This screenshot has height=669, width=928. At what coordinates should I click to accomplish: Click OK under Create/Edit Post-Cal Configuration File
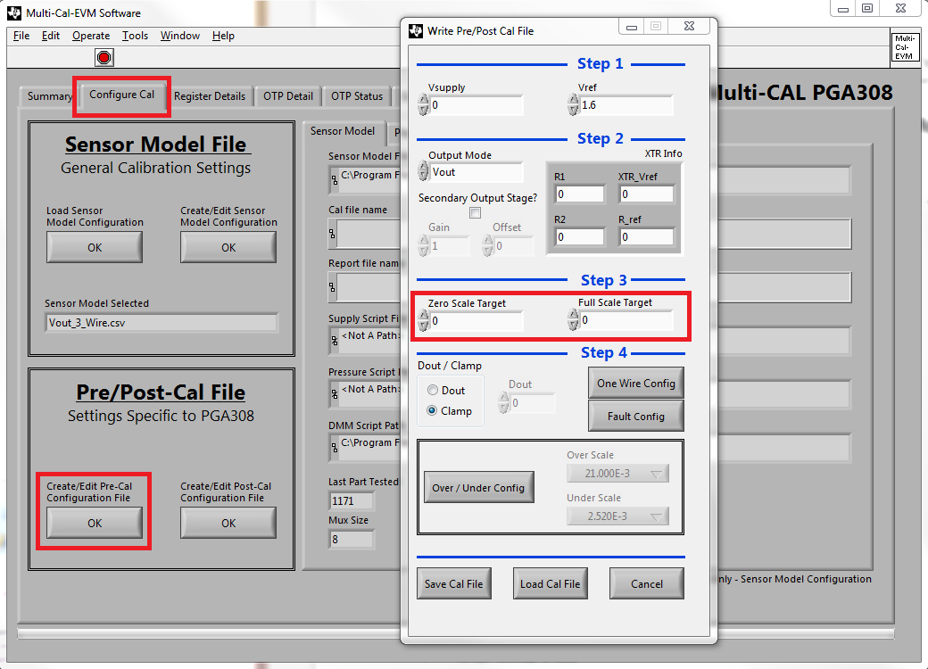(x=228, y=523)
